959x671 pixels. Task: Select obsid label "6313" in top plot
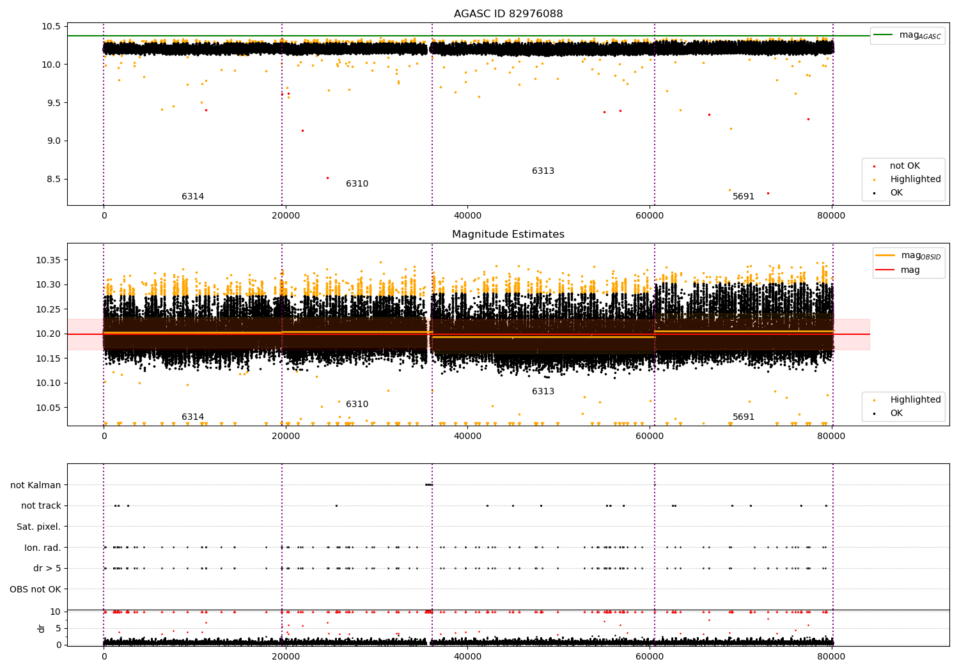543,171
